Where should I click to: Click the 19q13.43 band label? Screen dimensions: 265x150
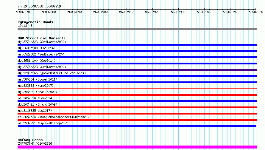(25, 26)
